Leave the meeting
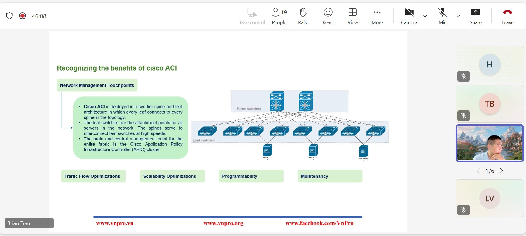The width and height of the screenshot is (526, 236). (x=507, y=16)
